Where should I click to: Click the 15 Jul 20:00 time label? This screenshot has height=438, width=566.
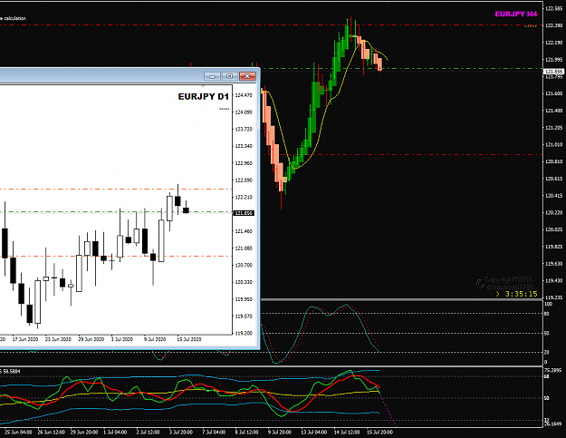379,433
